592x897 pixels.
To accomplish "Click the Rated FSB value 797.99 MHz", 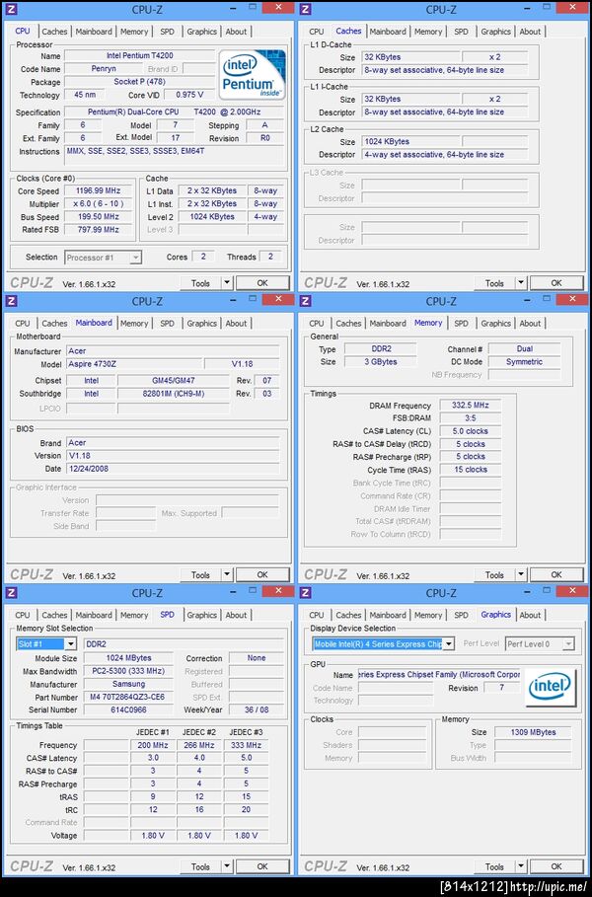I will click(99, 229).
